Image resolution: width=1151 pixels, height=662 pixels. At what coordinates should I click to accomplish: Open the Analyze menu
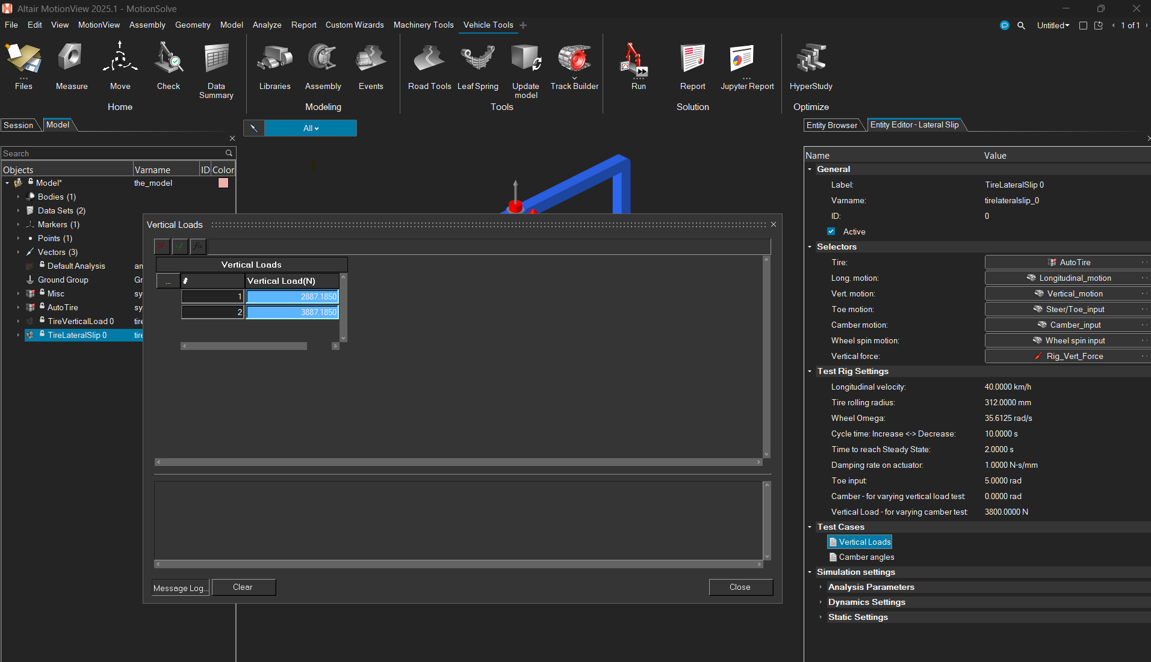(267, 25)
